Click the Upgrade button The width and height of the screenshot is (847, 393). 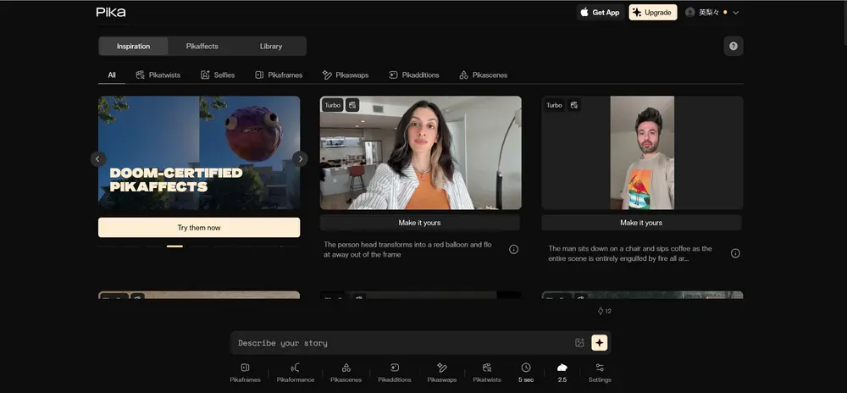tap(652, 12)
